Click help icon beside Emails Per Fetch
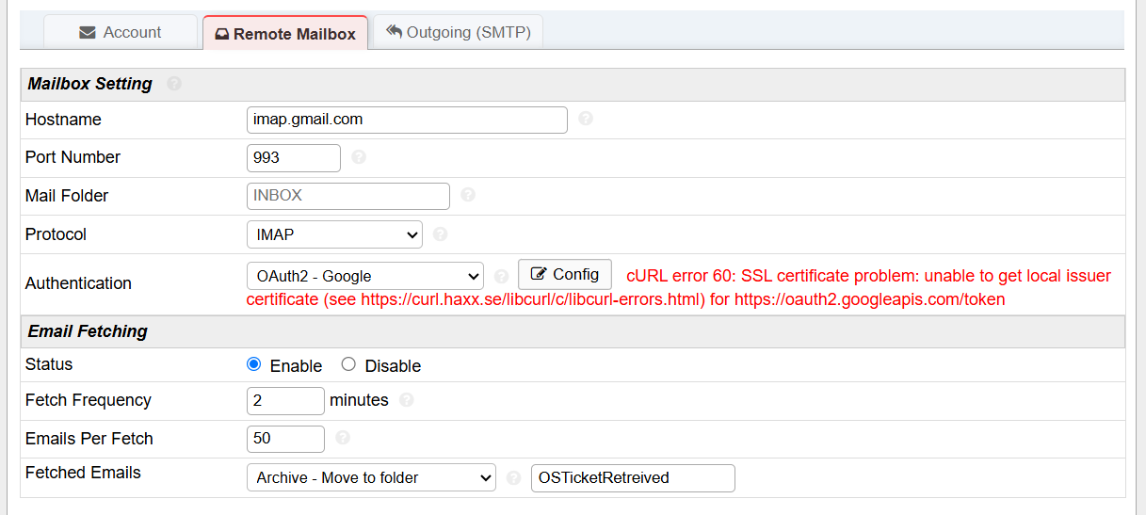This screenshot has width=1146, height=515. click(343, 438)
